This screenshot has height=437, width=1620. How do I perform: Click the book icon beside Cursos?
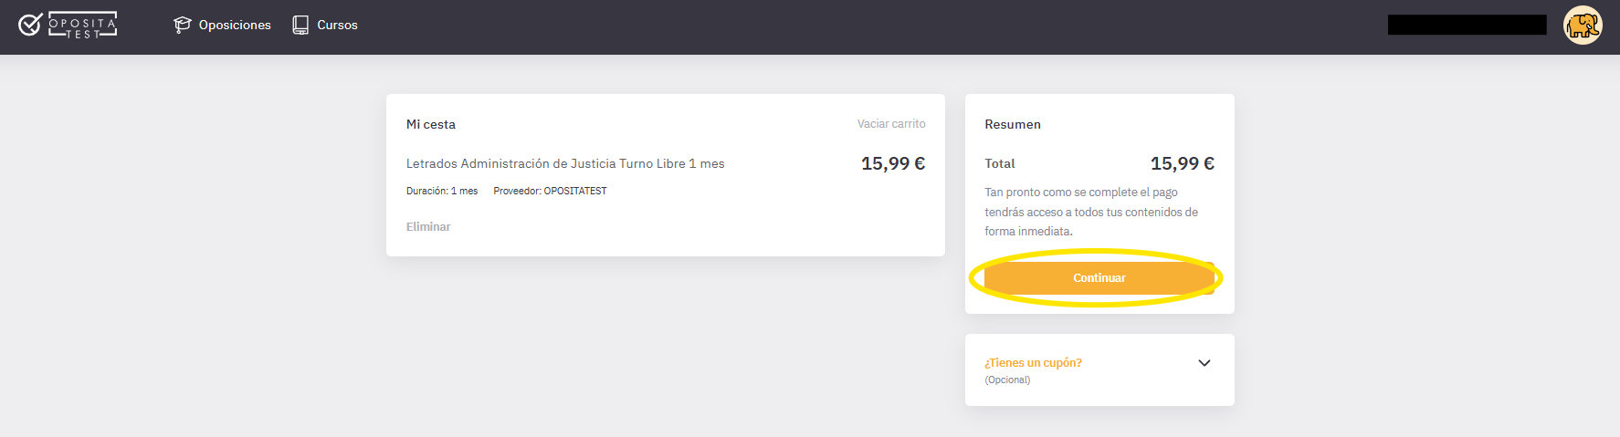point(300,25)
